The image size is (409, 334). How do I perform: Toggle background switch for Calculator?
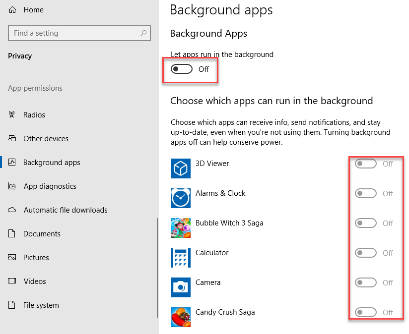pyautogui.click(x=366, y=253)
